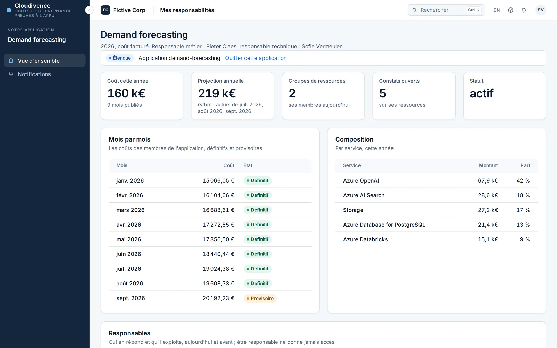The height and width of the screenshot is (348, 557).
Task: Click the 9 % share for Azure Databricks
Action: pos(525,239)
